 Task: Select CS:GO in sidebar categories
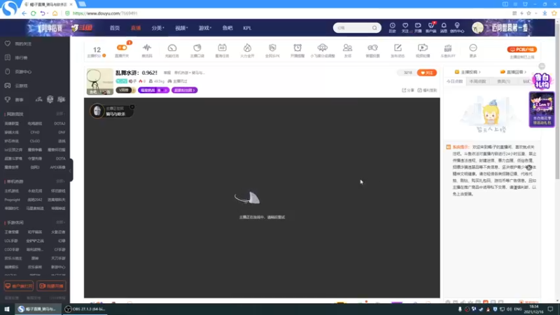click(35, 141)
